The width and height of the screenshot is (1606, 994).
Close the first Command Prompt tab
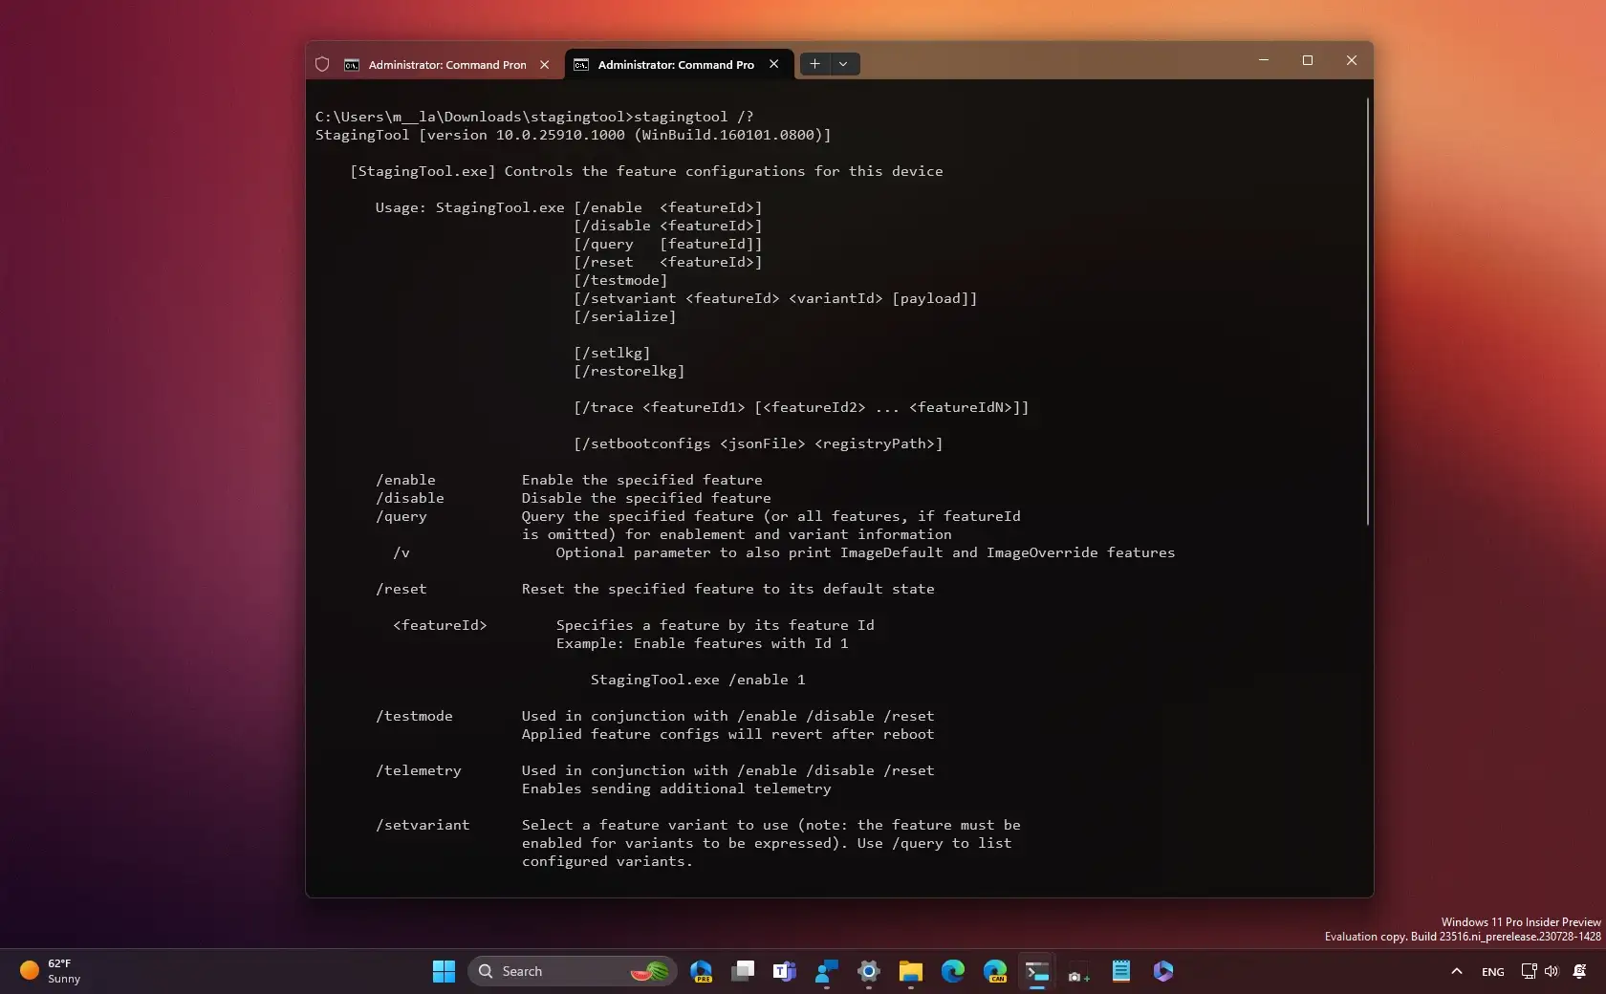click(545, 65)
